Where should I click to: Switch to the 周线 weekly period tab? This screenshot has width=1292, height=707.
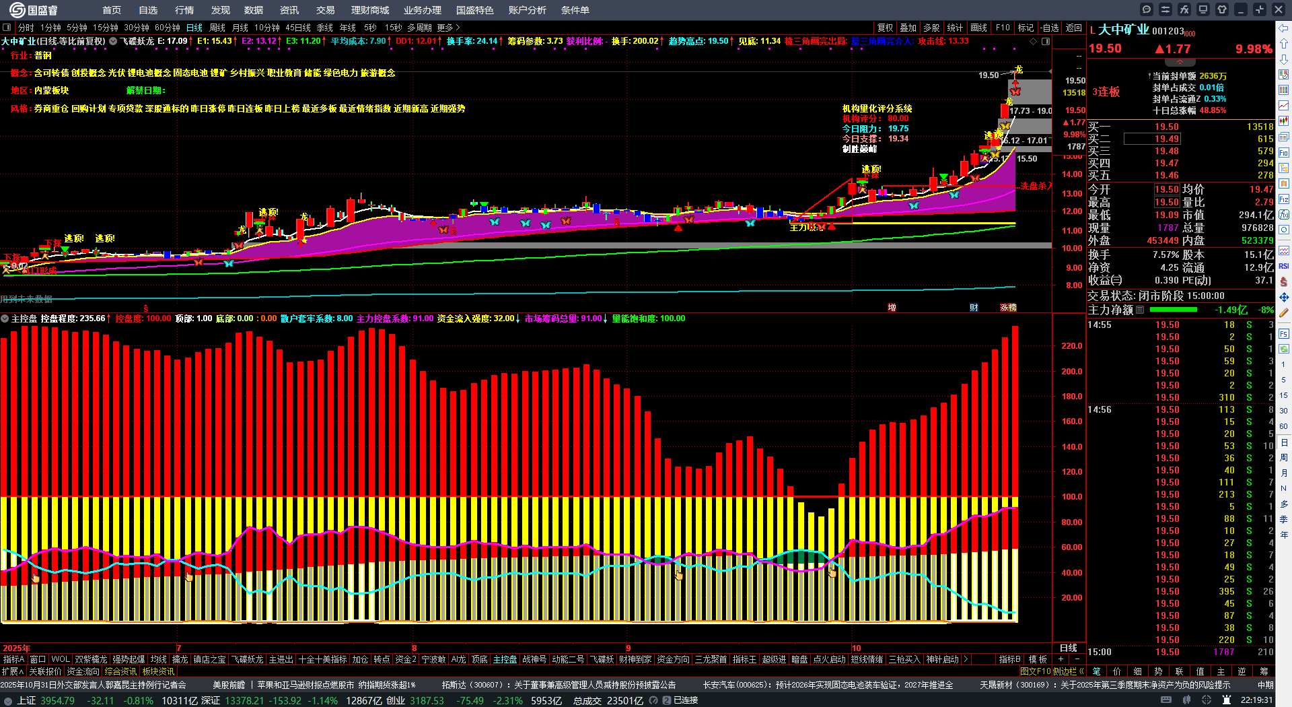pos(217,28)
